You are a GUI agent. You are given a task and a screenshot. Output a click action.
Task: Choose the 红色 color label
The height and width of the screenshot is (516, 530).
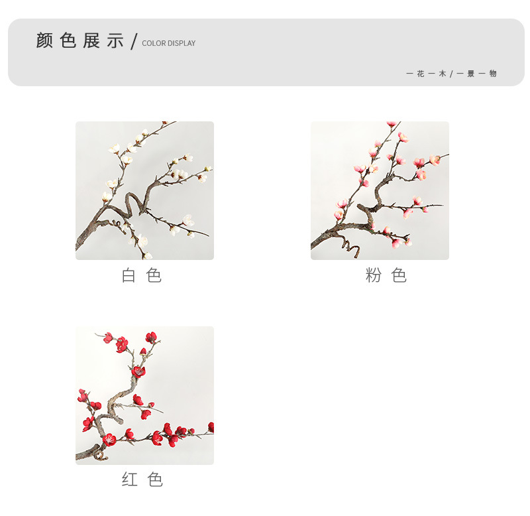[x=142, y=480]
